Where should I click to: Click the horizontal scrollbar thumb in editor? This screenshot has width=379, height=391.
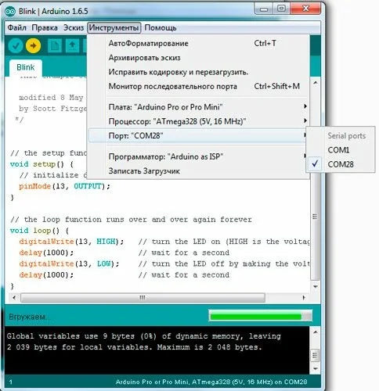[143, 297]
